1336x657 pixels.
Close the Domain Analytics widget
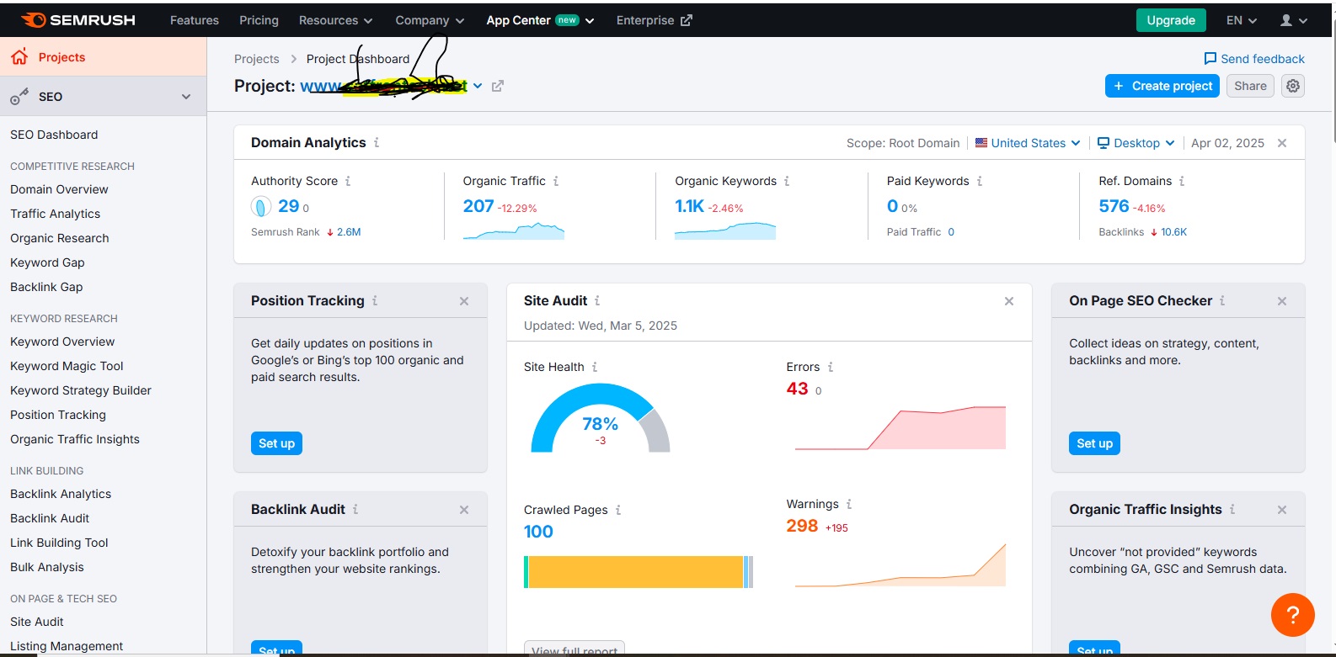click(x=1282, y=143)
